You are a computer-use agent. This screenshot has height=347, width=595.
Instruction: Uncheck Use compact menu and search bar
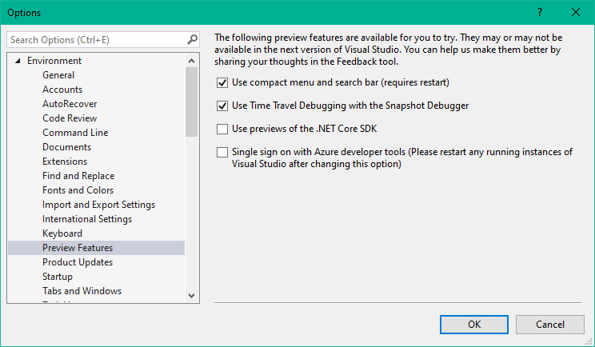(222, 82)
